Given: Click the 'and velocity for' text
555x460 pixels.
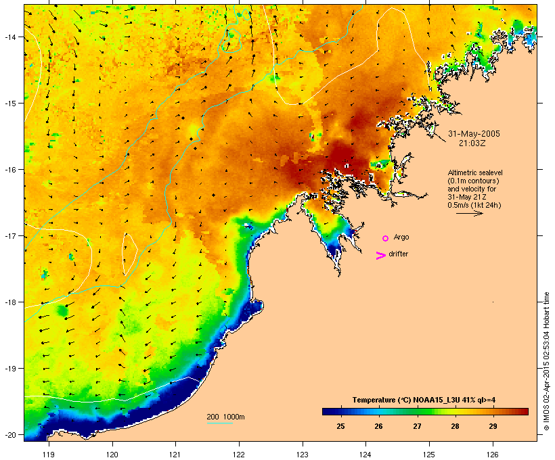Looking at the screenshot, I should pyautogui.click(x=472, y=189).
